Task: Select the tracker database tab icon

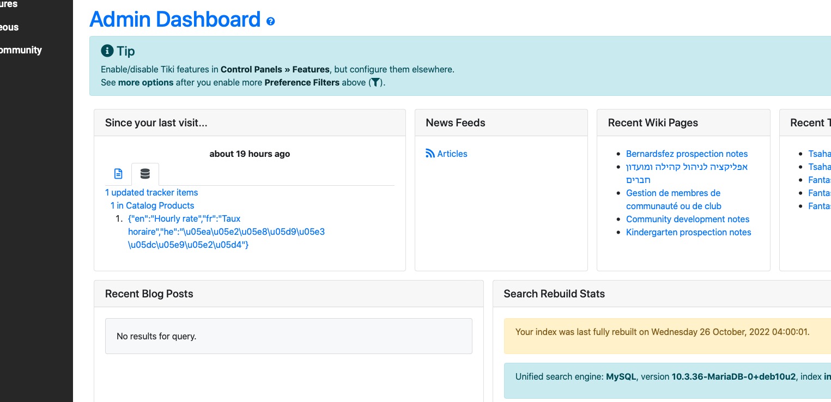Action: coord(145,174)
